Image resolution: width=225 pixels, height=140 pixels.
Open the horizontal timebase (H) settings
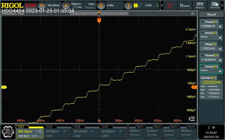point(42,5)
